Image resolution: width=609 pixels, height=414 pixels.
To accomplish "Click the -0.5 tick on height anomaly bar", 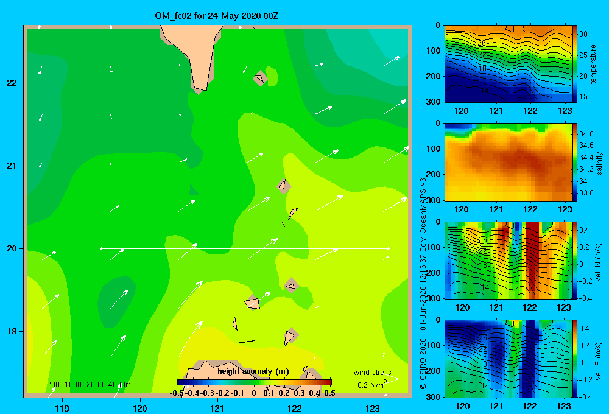I will [x=177, y=393].
